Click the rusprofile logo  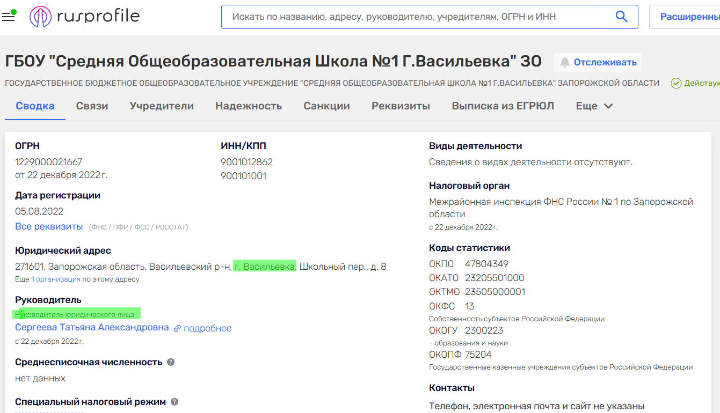[x=85, y=17]
